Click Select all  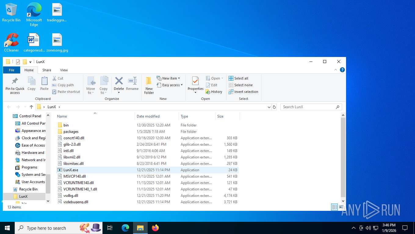[x=238, y=78]
